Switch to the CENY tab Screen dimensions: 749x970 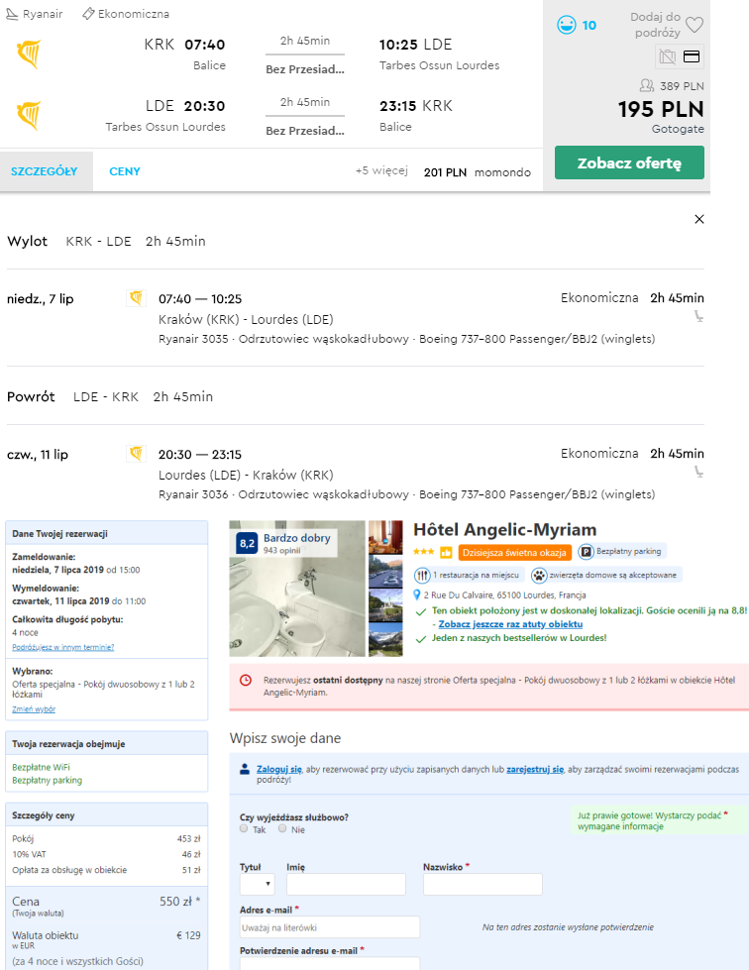[125, 171]
